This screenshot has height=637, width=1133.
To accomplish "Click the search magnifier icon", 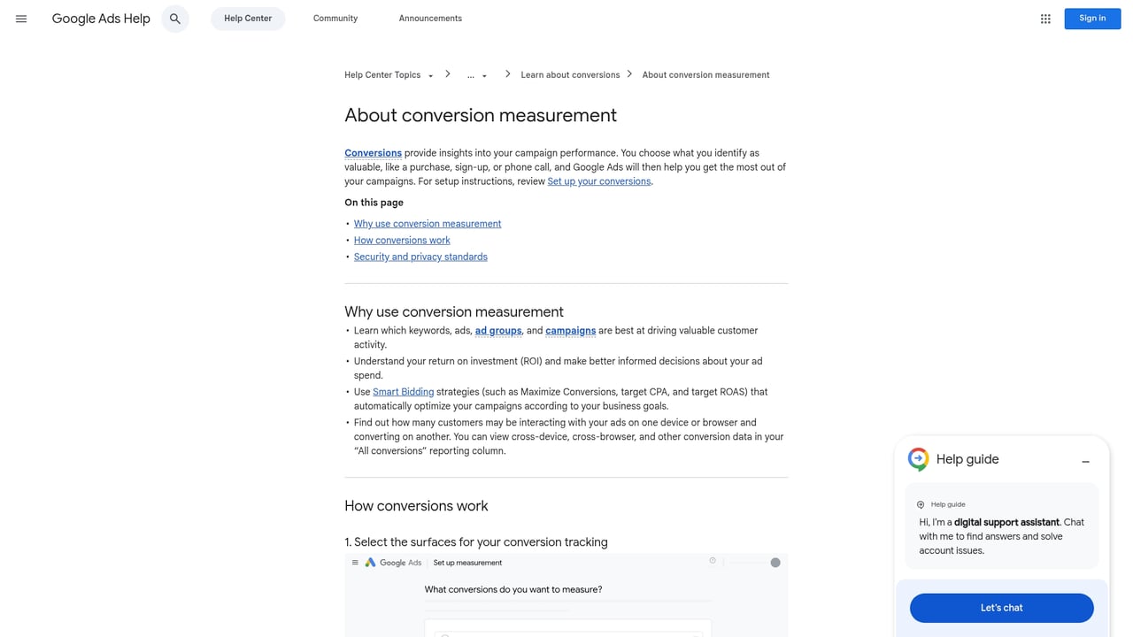I will pos(174,18).
